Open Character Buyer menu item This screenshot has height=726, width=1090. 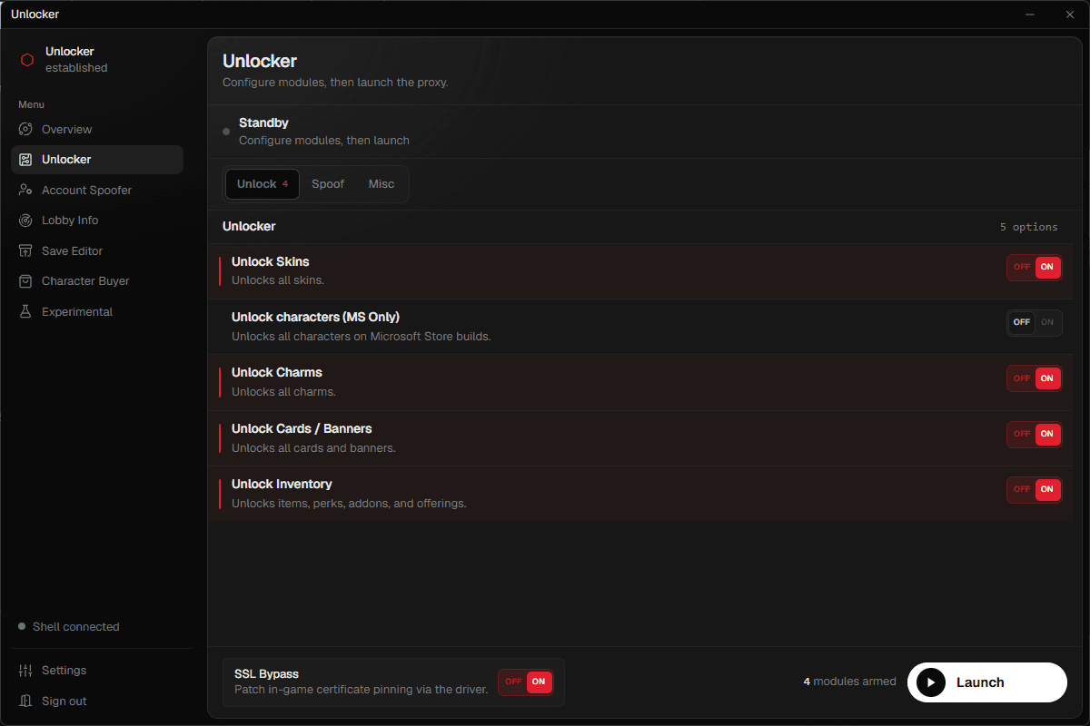97,281
